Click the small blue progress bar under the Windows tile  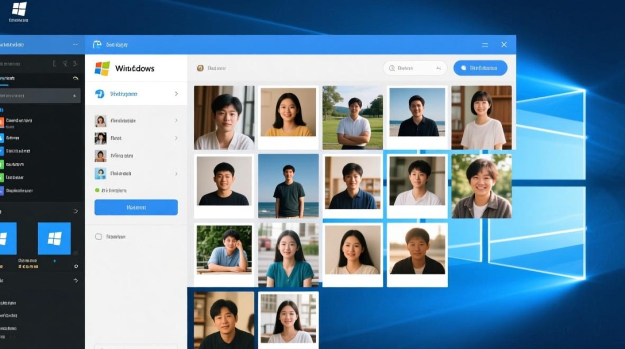click(x=55, y=261)
